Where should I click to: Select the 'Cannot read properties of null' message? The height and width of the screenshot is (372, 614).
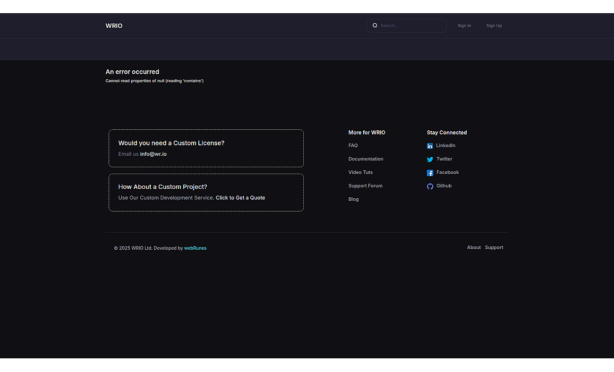point(154,81)
